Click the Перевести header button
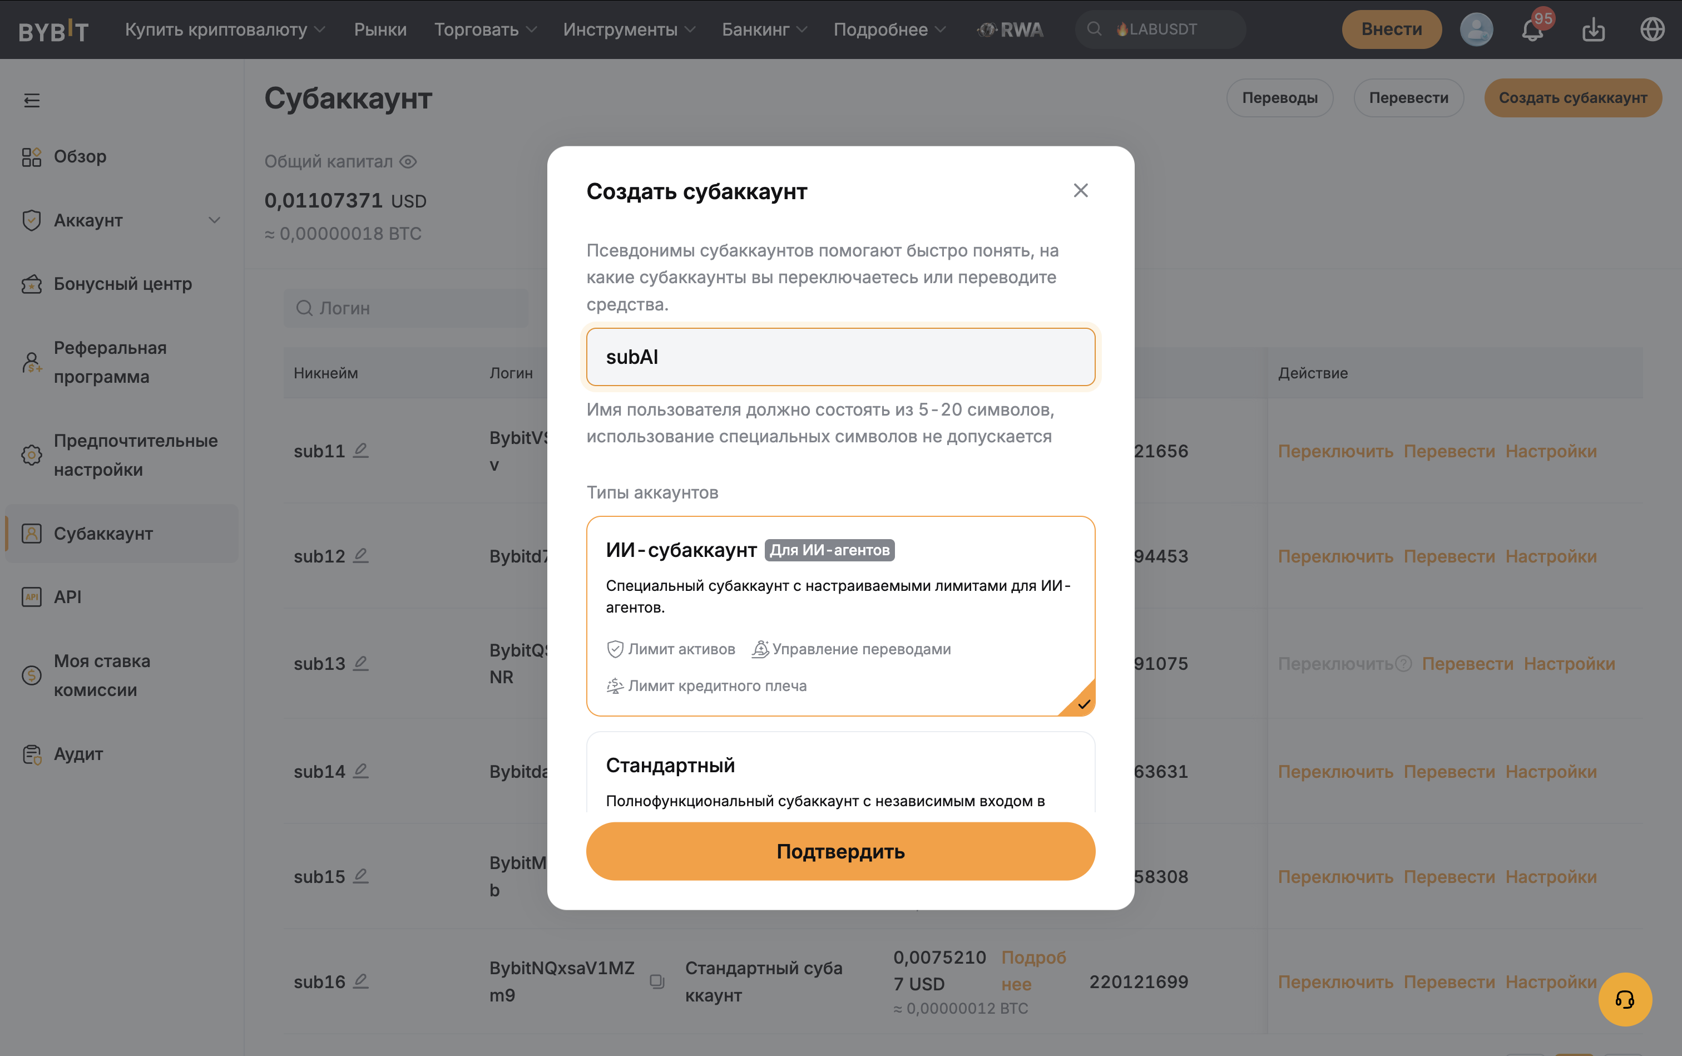This screenshot has width=1682, height=1056. (x=1408, y=98)
